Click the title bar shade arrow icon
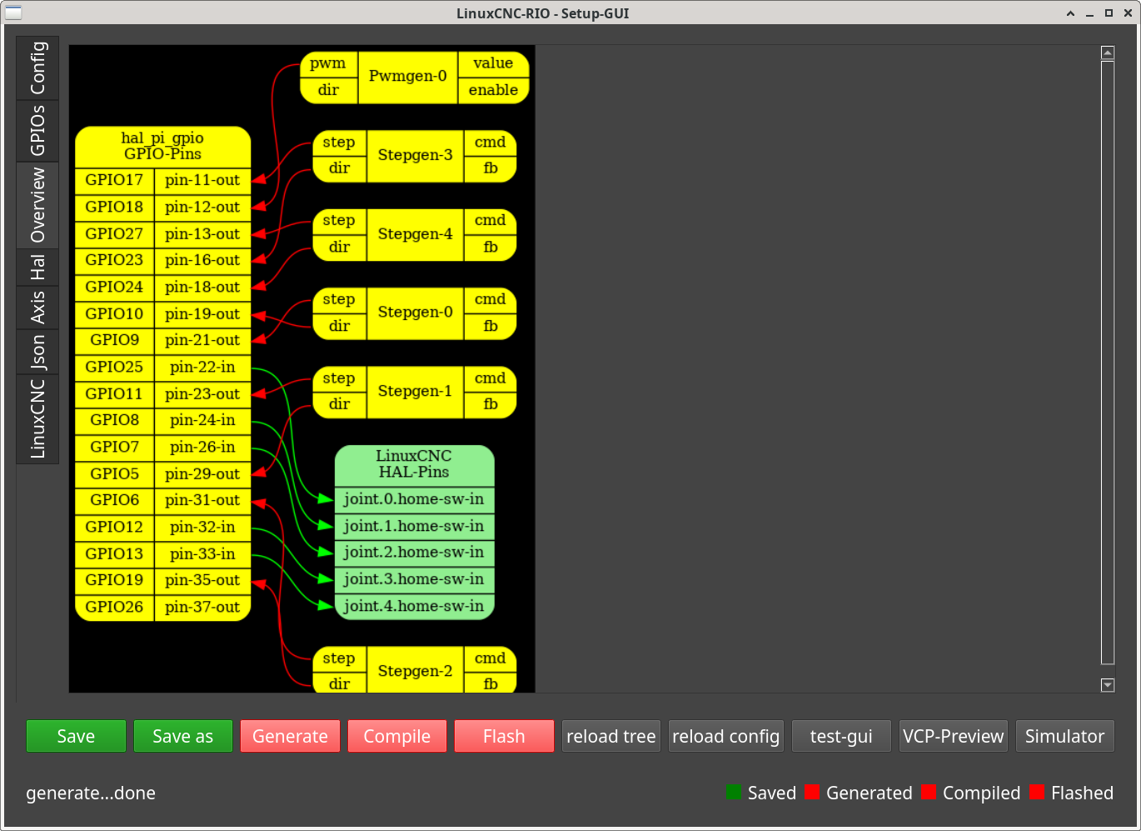The height and width of the screenshot is (831, 1141). pyautogui.click(x=1070, y=13)
